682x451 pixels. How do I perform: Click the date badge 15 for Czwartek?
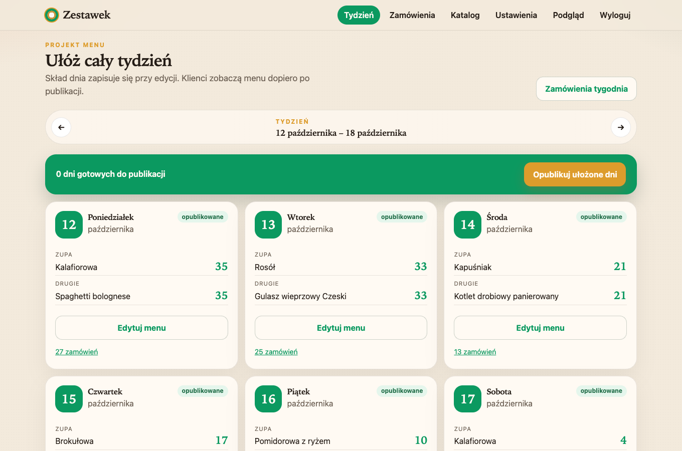[69, 399]
